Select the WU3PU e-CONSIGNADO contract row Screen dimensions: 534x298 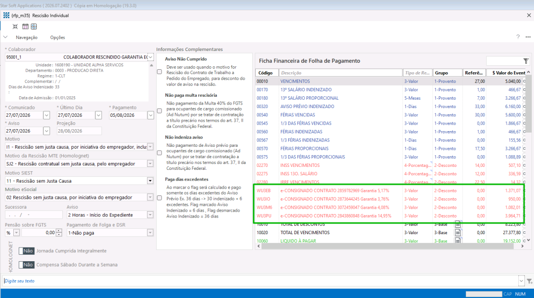click(391, 216)
